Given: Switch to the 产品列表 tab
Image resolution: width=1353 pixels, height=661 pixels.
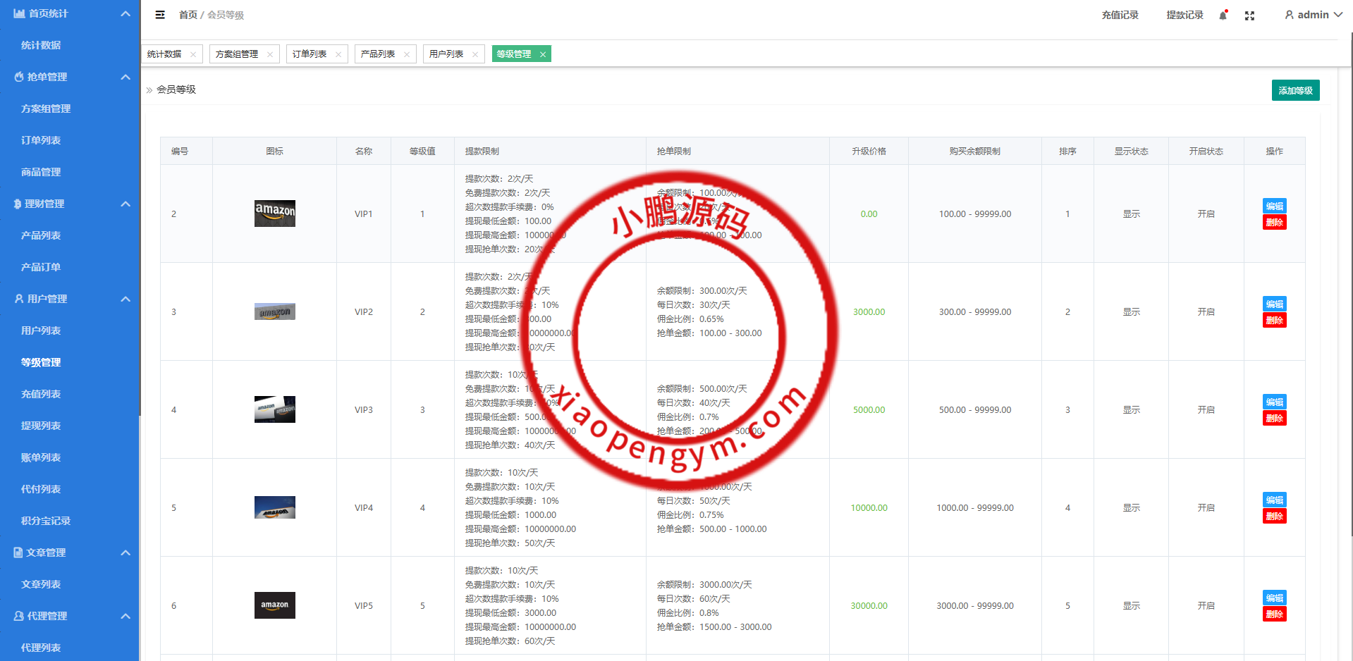Looking at the screenshot, I should click(378, 54).
